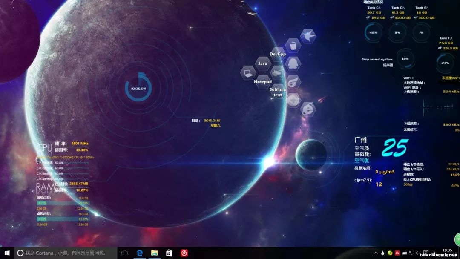Open the Recycle Bin hexagon icon

293,46
